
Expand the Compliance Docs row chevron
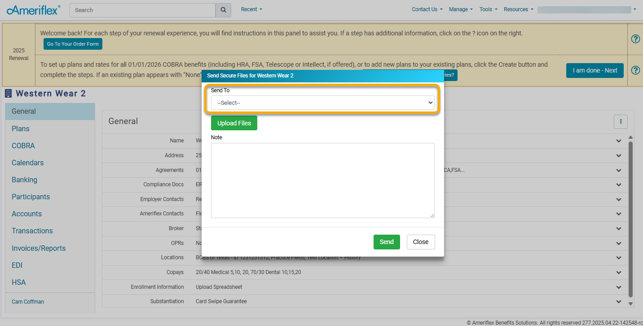(x=619, y=184)
